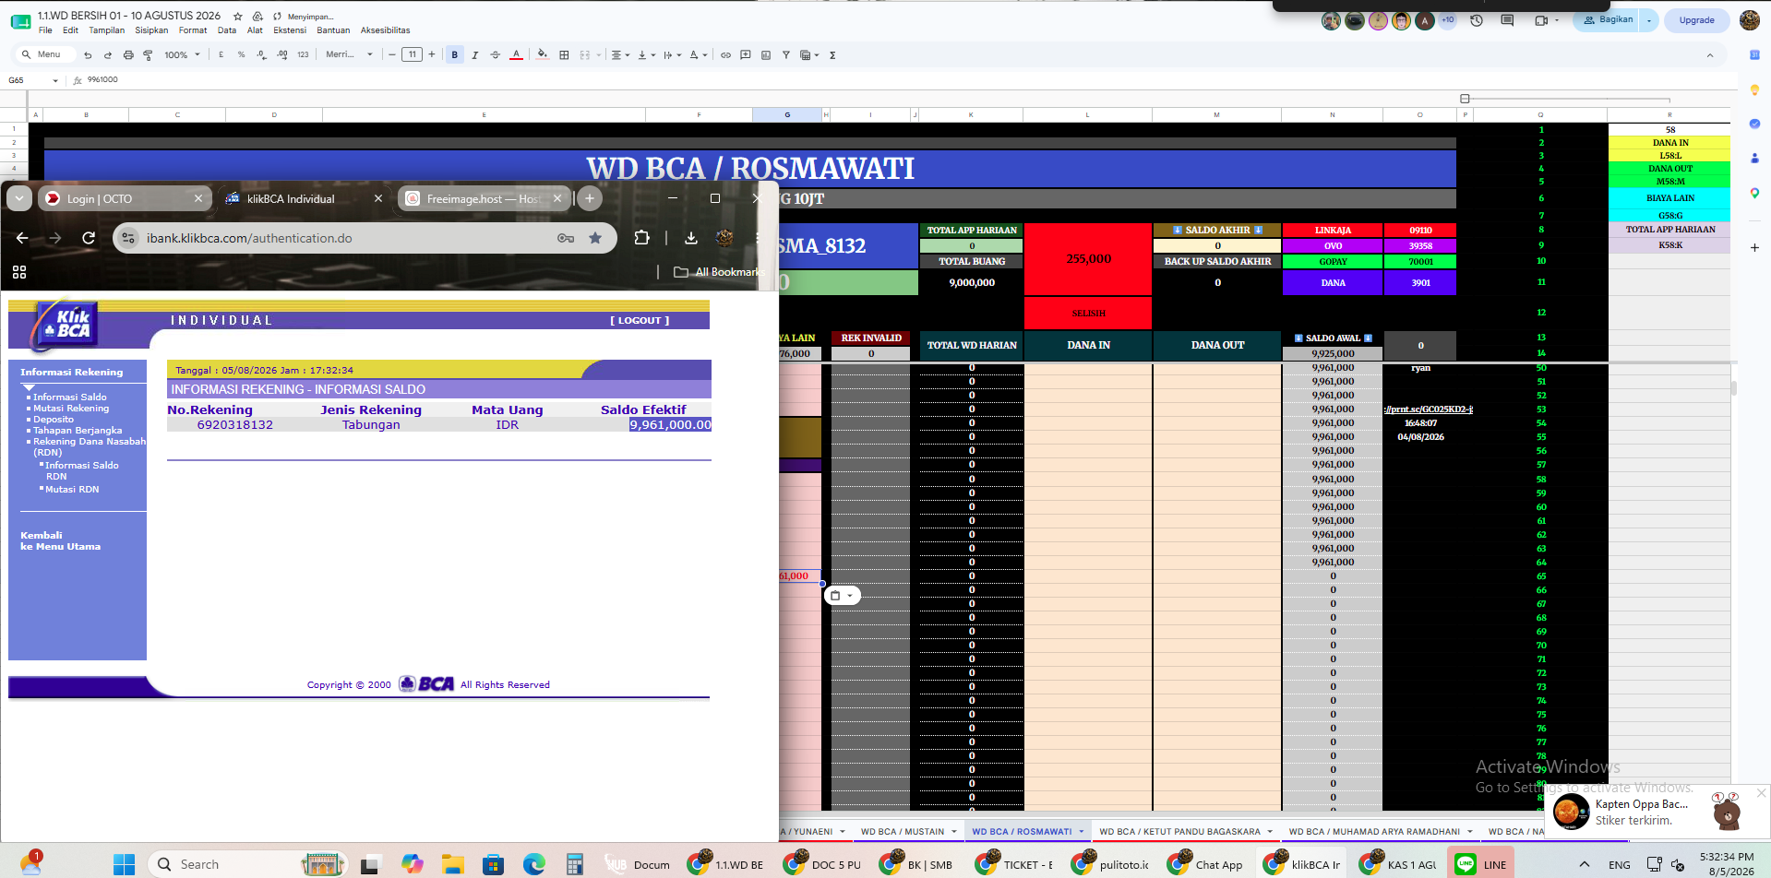Image resolution: width=1771 pixels, height=878 pixels.
Task: Add a comment using the toolbar icon
Action: point(746,55)
